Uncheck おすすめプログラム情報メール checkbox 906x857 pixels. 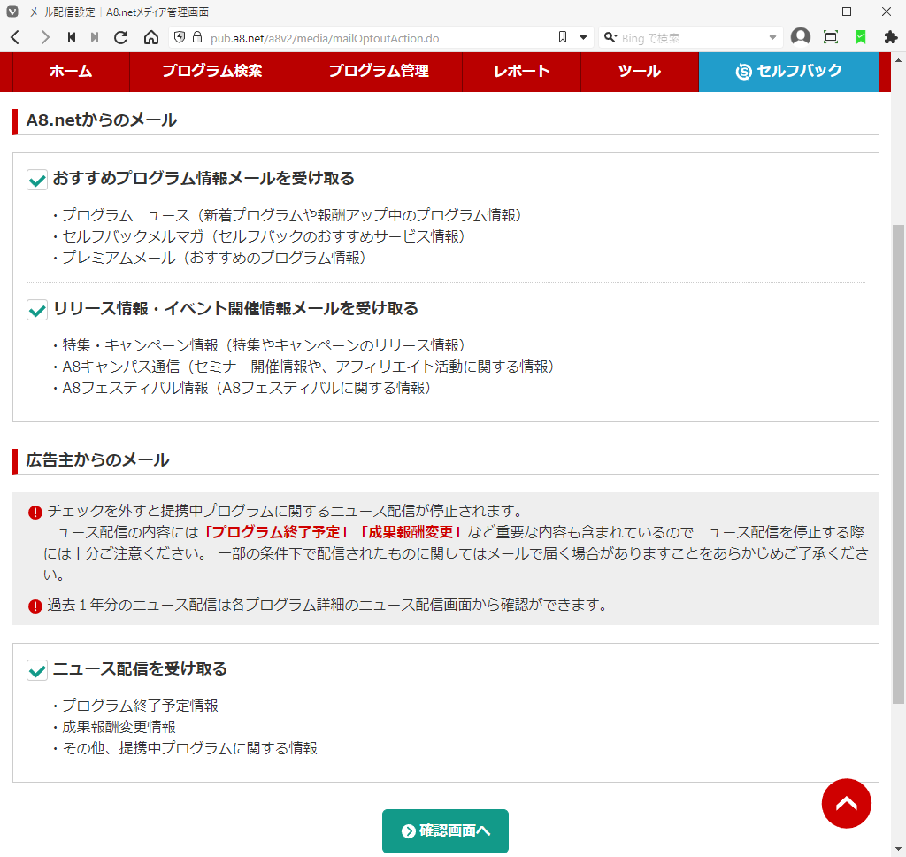point(37,180)
